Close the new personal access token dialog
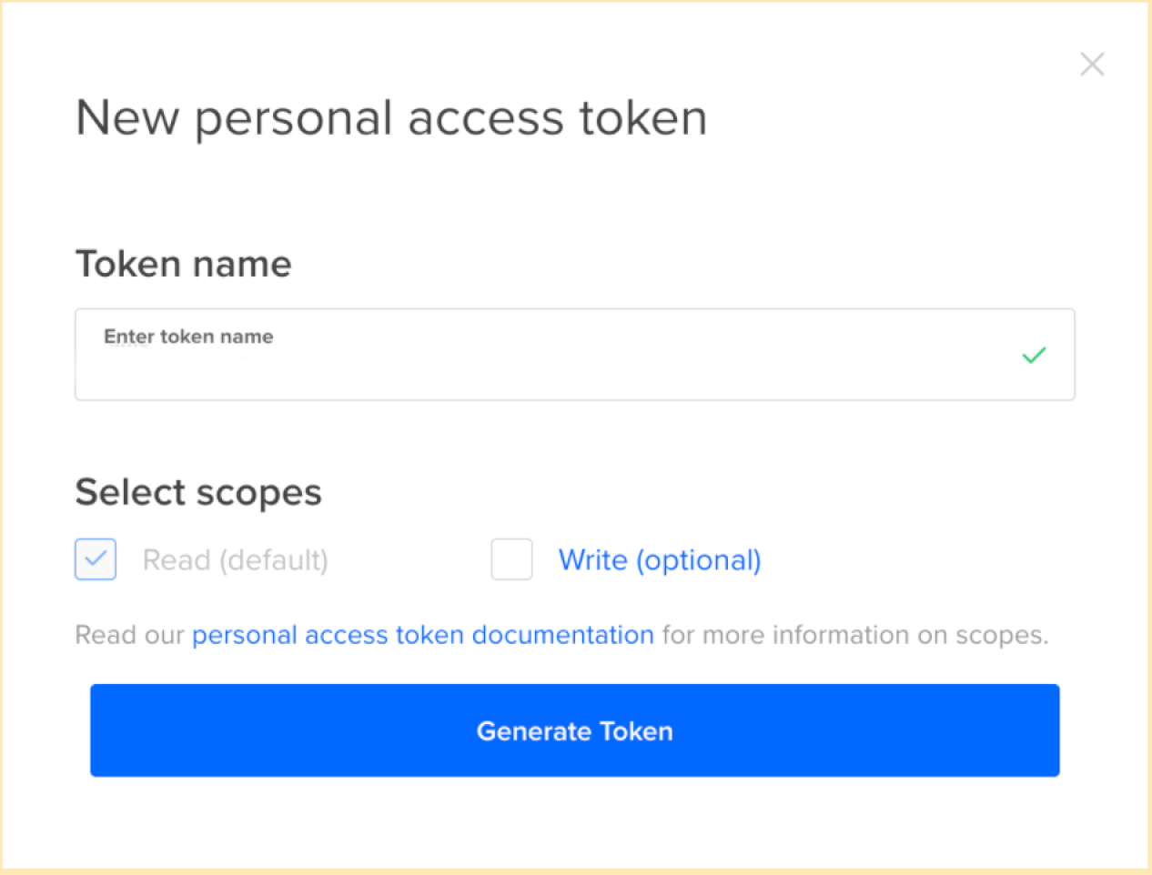Viewport: 1152px width, 875px height. pyautogui.click(x=1092, y=65)
